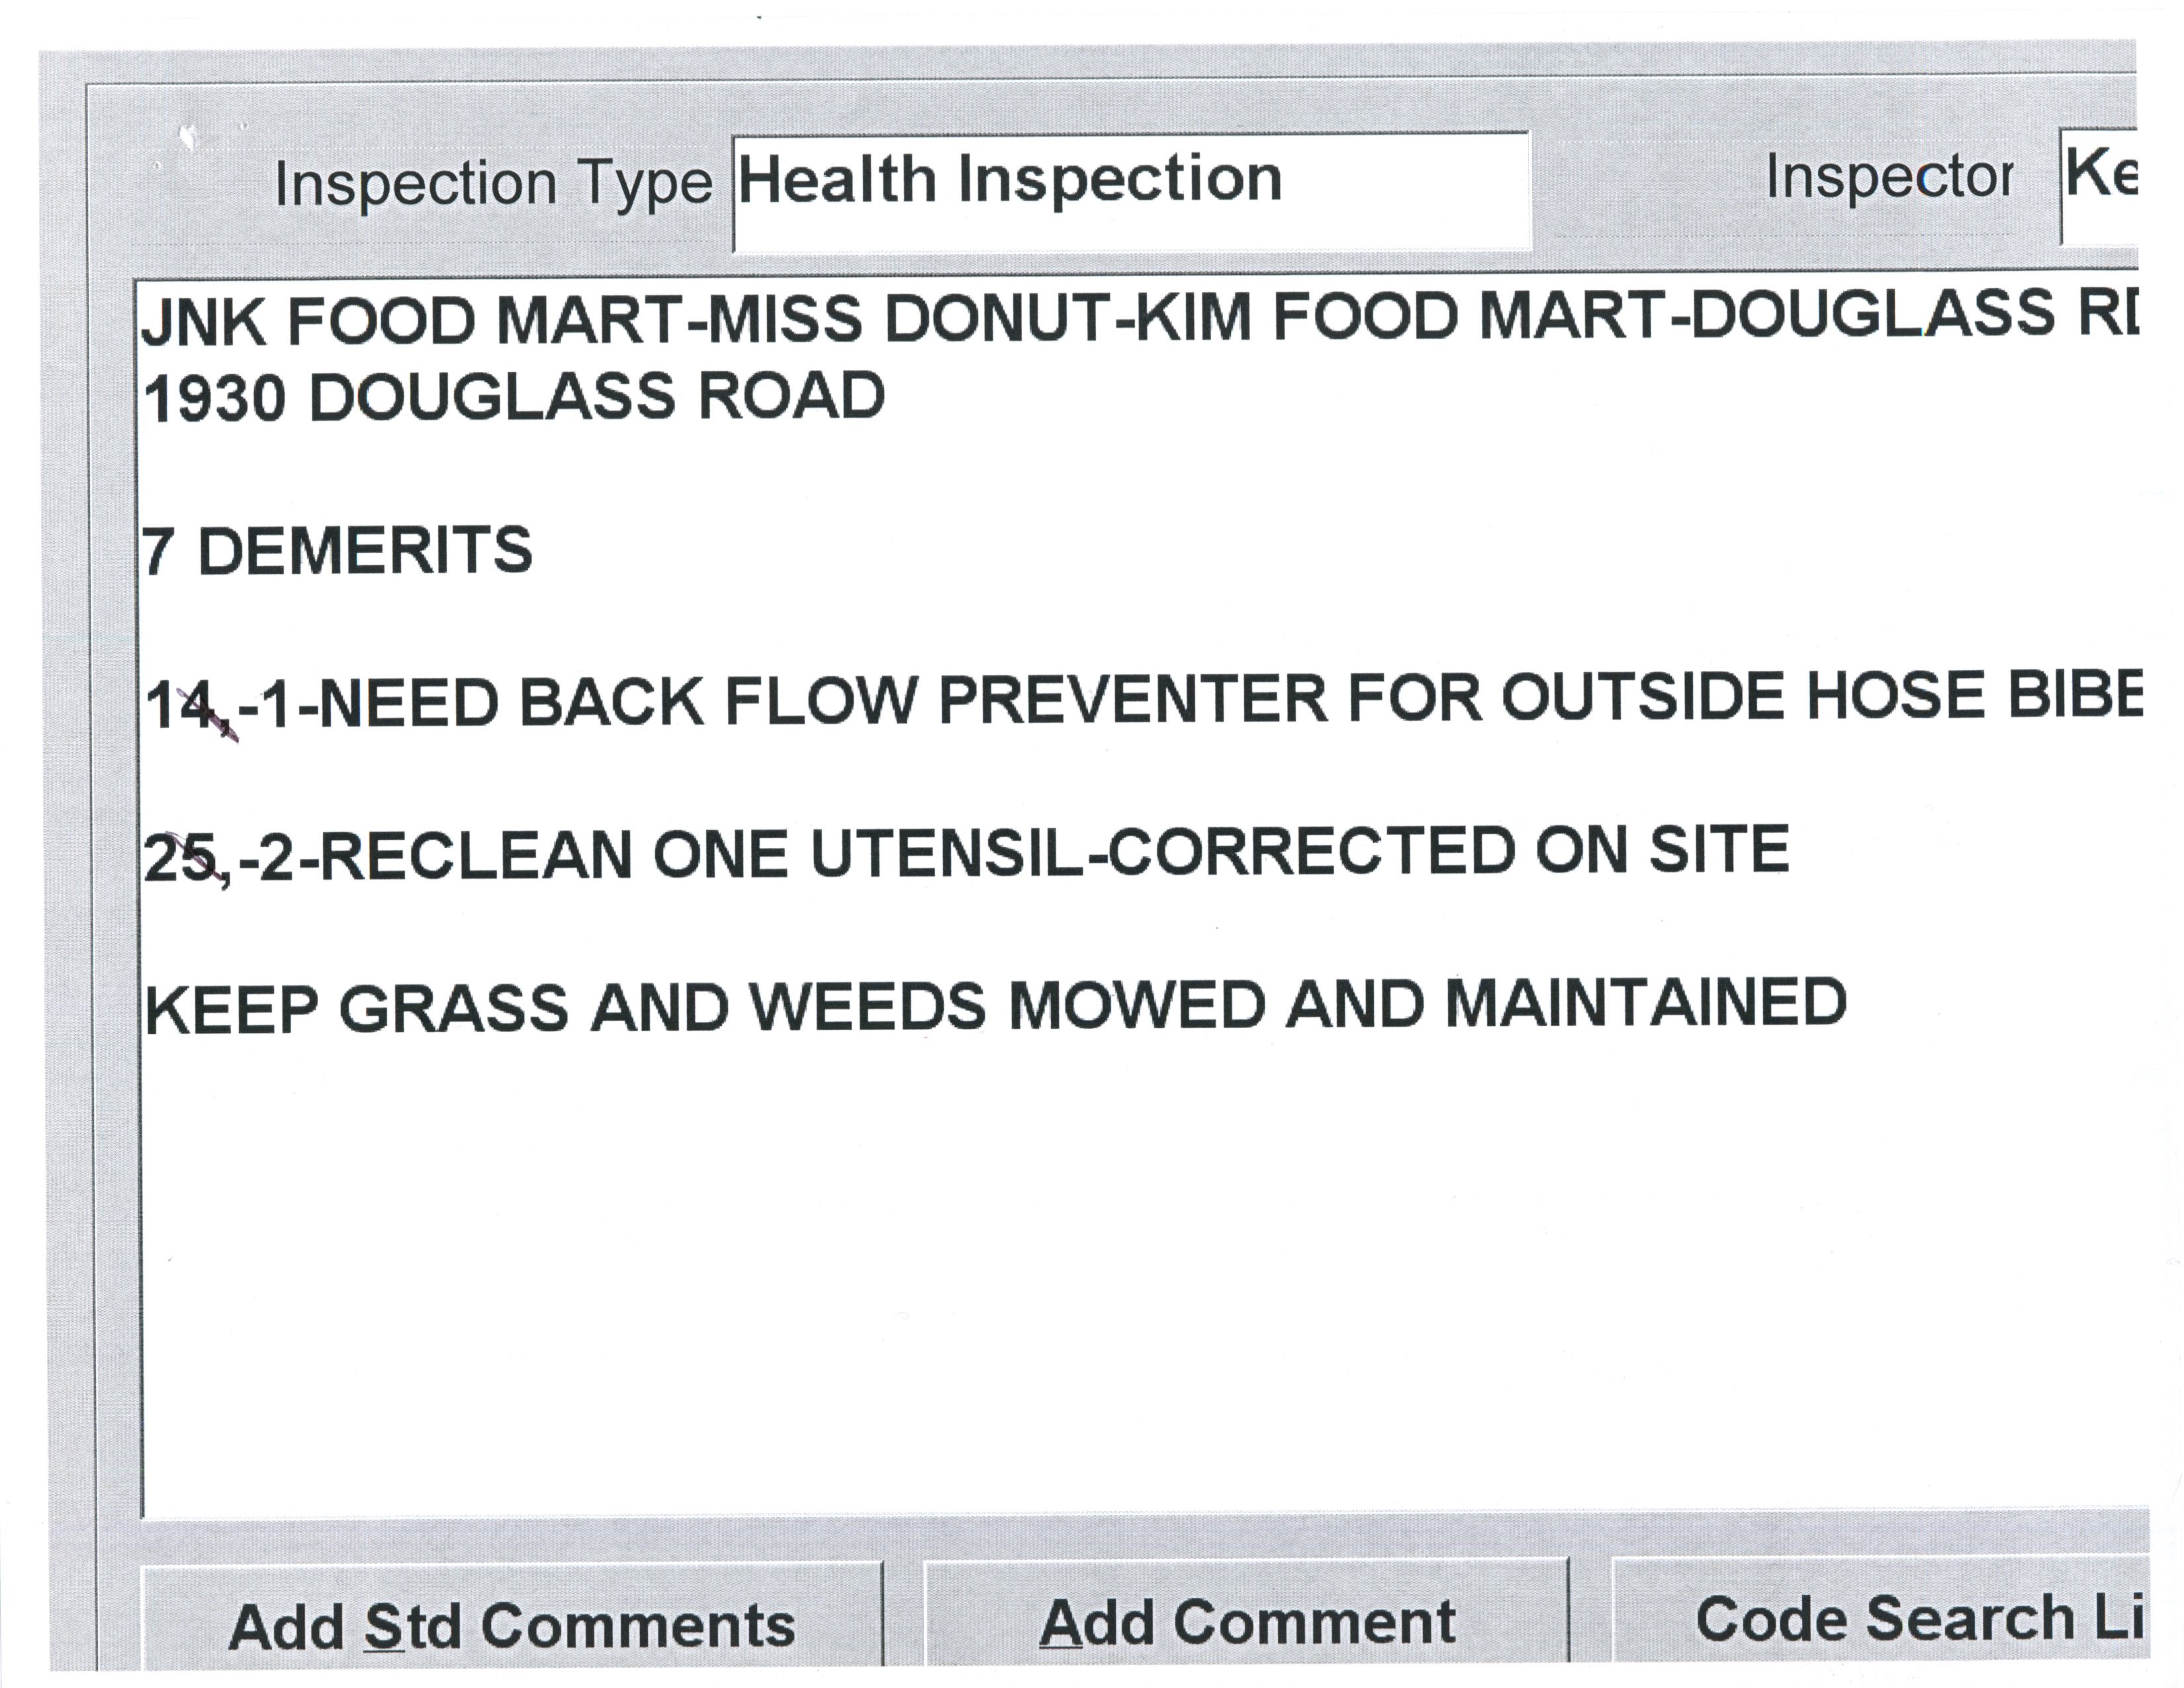Click the Inspector label text
Screen dimensions: 2184x1688
(1888, 178)
